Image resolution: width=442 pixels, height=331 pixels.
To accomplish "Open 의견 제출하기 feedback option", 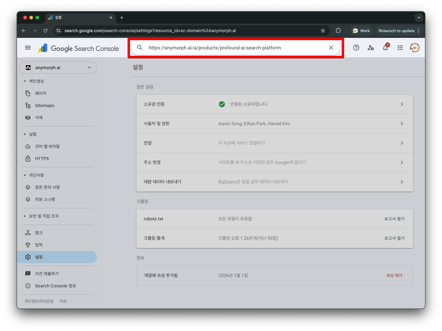I will pos(47,273).
